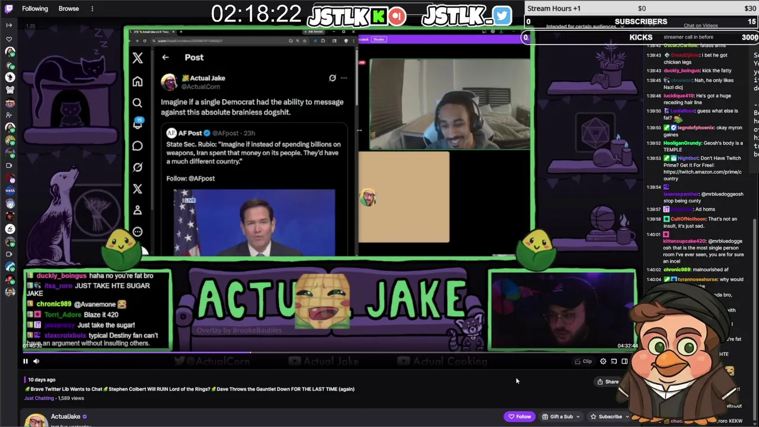
Task: Open the Twitch home logo
Action: coord(9,8)
